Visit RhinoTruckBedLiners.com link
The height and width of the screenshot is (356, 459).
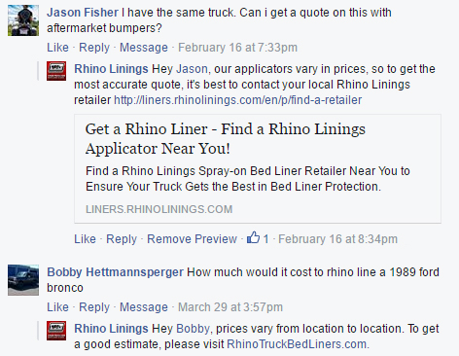coord(297,344)
